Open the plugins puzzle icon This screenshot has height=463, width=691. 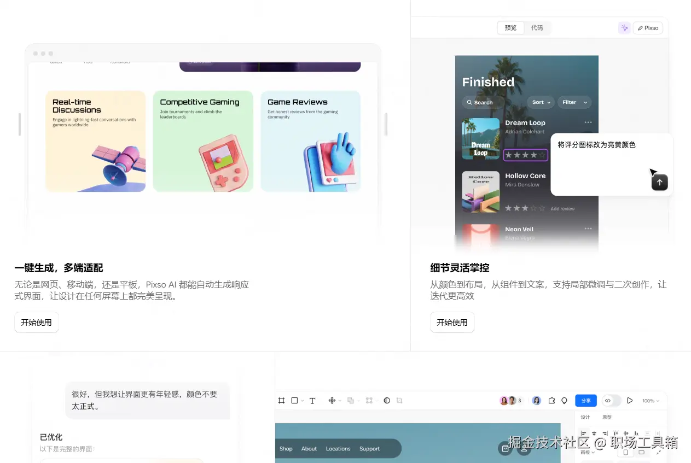coord(551,401)
